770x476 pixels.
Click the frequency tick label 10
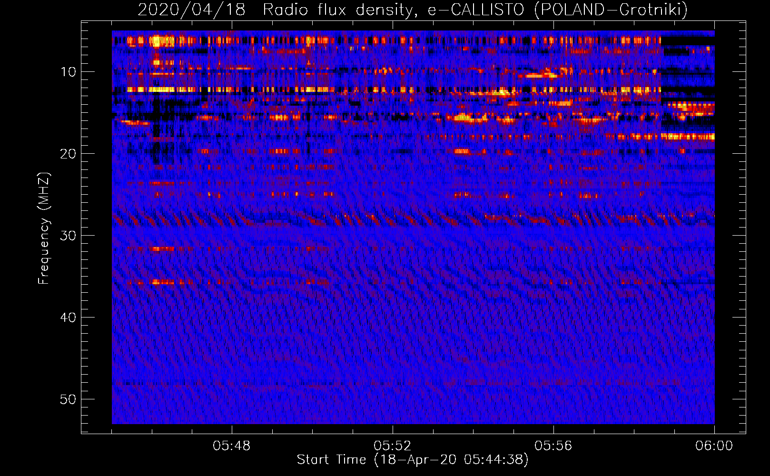point(69,72)
